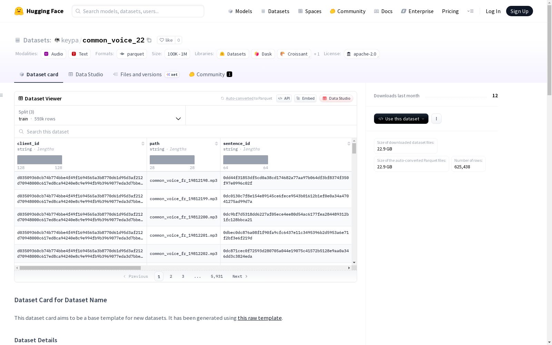Open the Auto-converted to Parquet link
The width and height of the screenshot is (552, 345).
pos(240,98)
